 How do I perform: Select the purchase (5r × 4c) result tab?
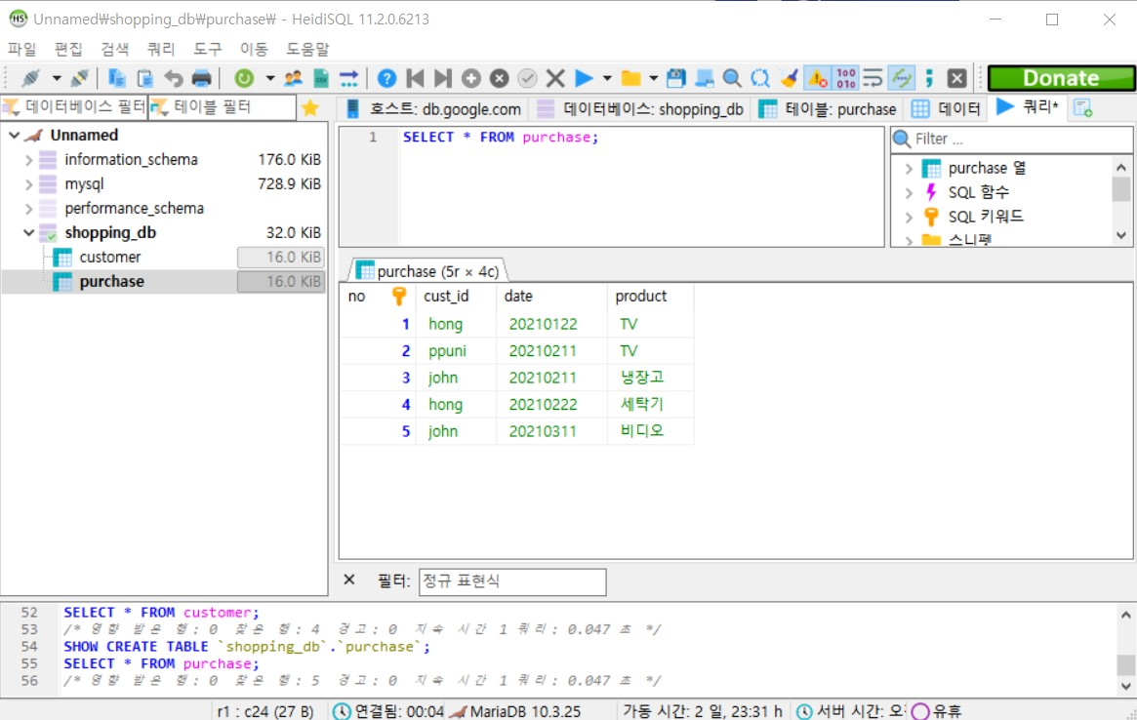[x=427, y=271]
